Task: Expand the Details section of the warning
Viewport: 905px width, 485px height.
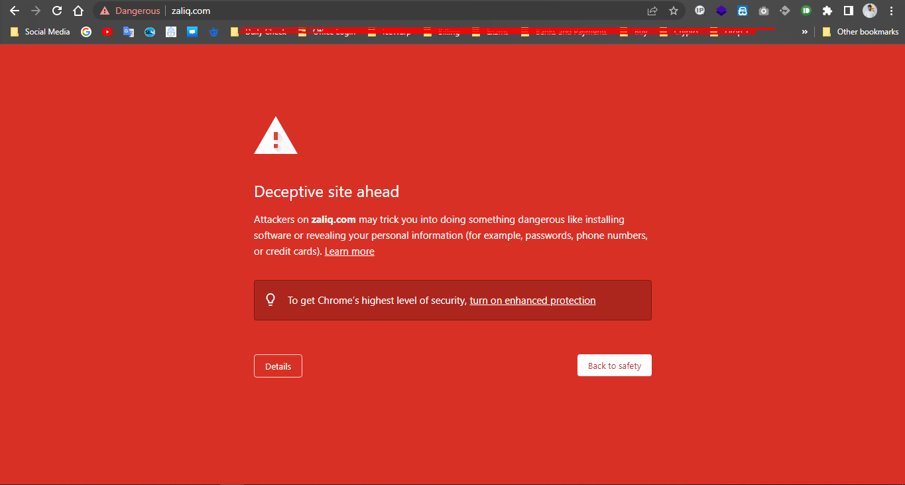Action: (278, 366)
